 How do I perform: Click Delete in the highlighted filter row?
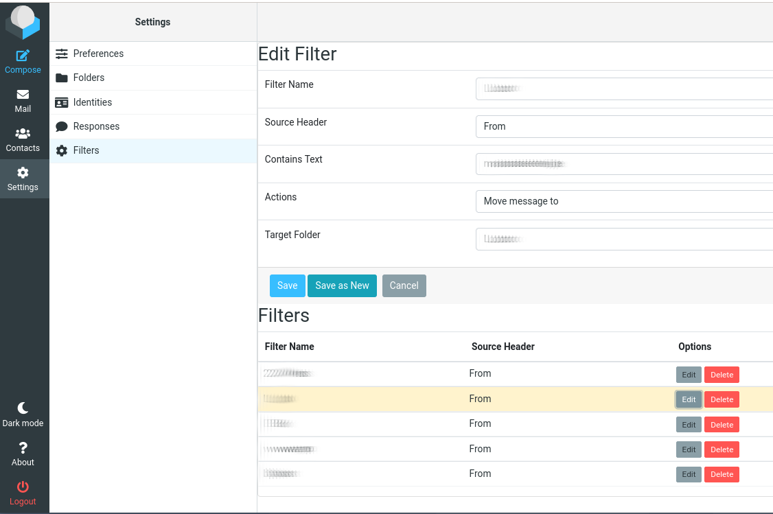[722, 399]
